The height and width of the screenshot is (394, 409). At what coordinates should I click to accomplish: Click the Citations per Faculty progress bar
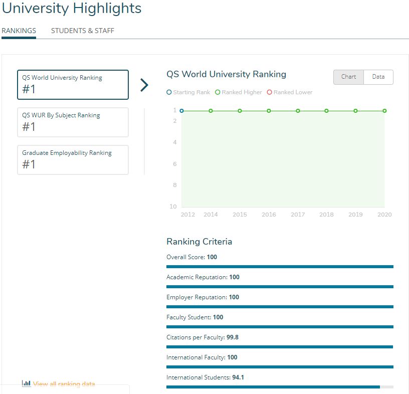pos(280,347)
